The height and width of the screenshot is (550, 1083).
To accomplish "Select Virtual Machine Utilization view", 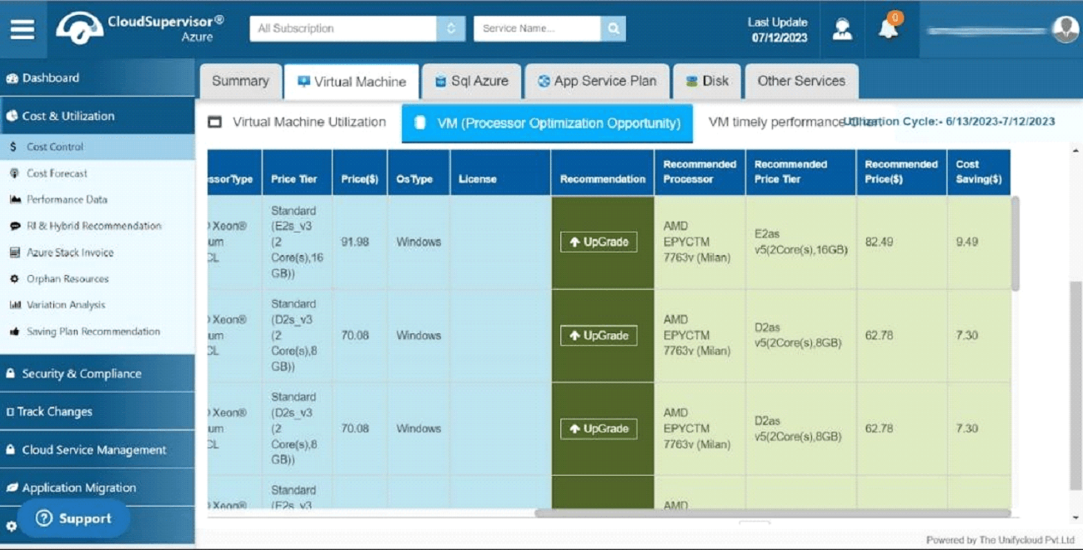I will point(298,122).
